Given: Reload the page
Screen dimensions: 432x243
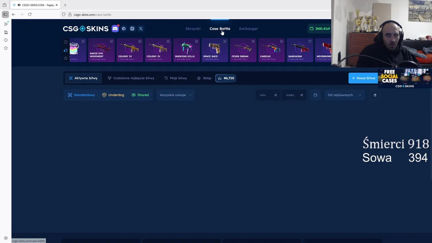Looking at the screenshot, I should tap(30, 15).
